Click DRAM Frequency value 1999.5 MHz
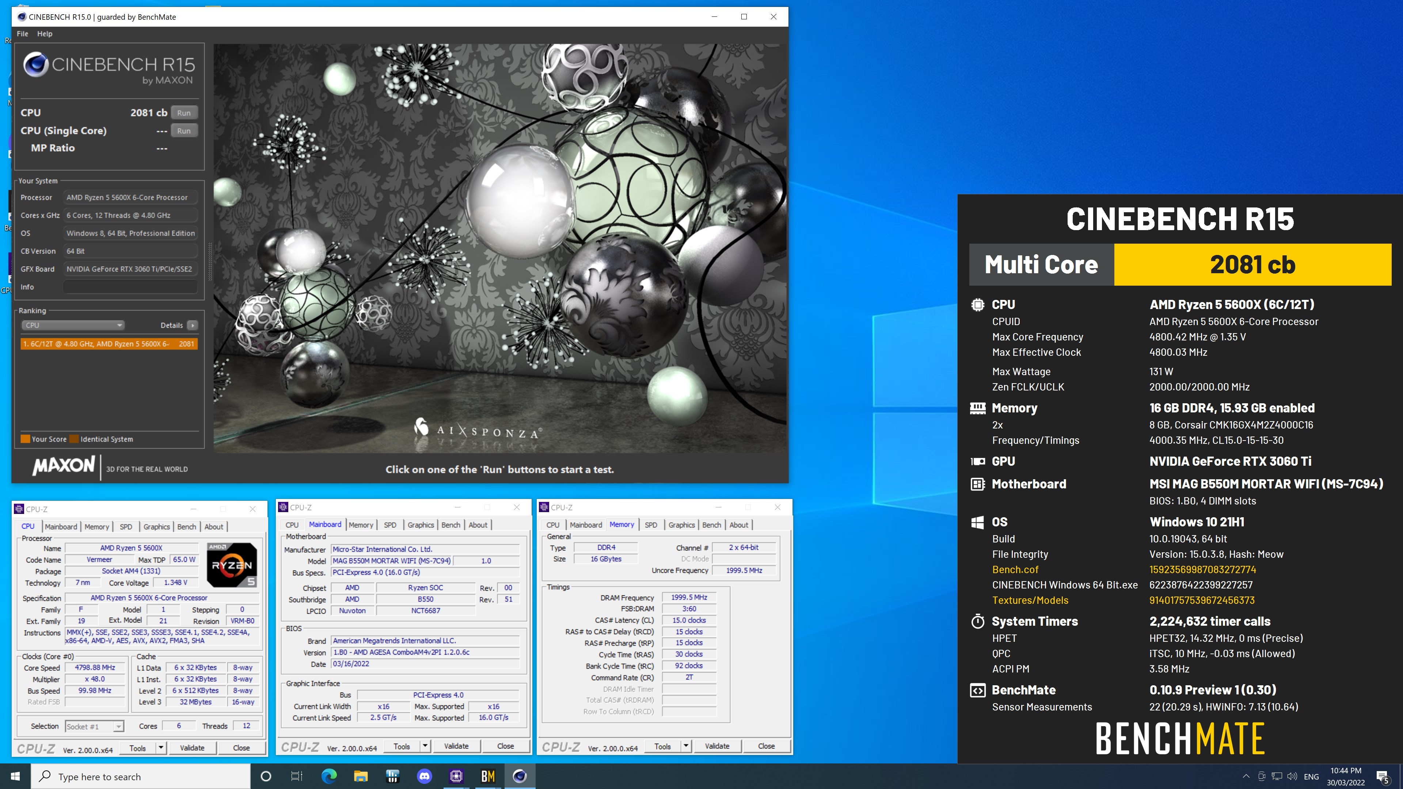Screen dimensions: 1403x789 coord(689,597)
